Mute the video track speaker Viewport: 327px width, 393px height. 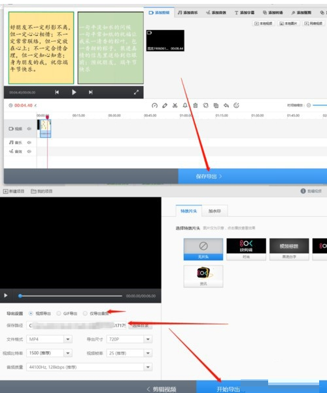[29, 129]
